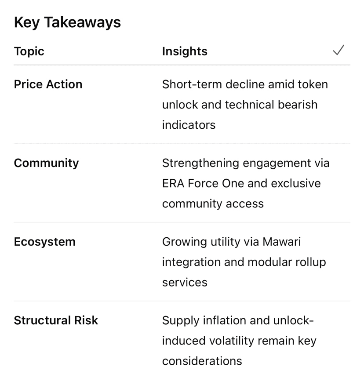Select the Community topic cell
The height and width of the screenshot is (381, 364).
click(47, 163)
